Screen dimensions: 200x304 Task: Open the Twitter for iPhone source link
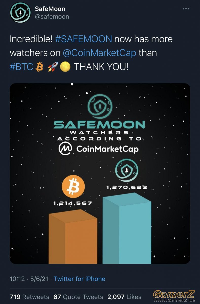(x=79, y=279)
